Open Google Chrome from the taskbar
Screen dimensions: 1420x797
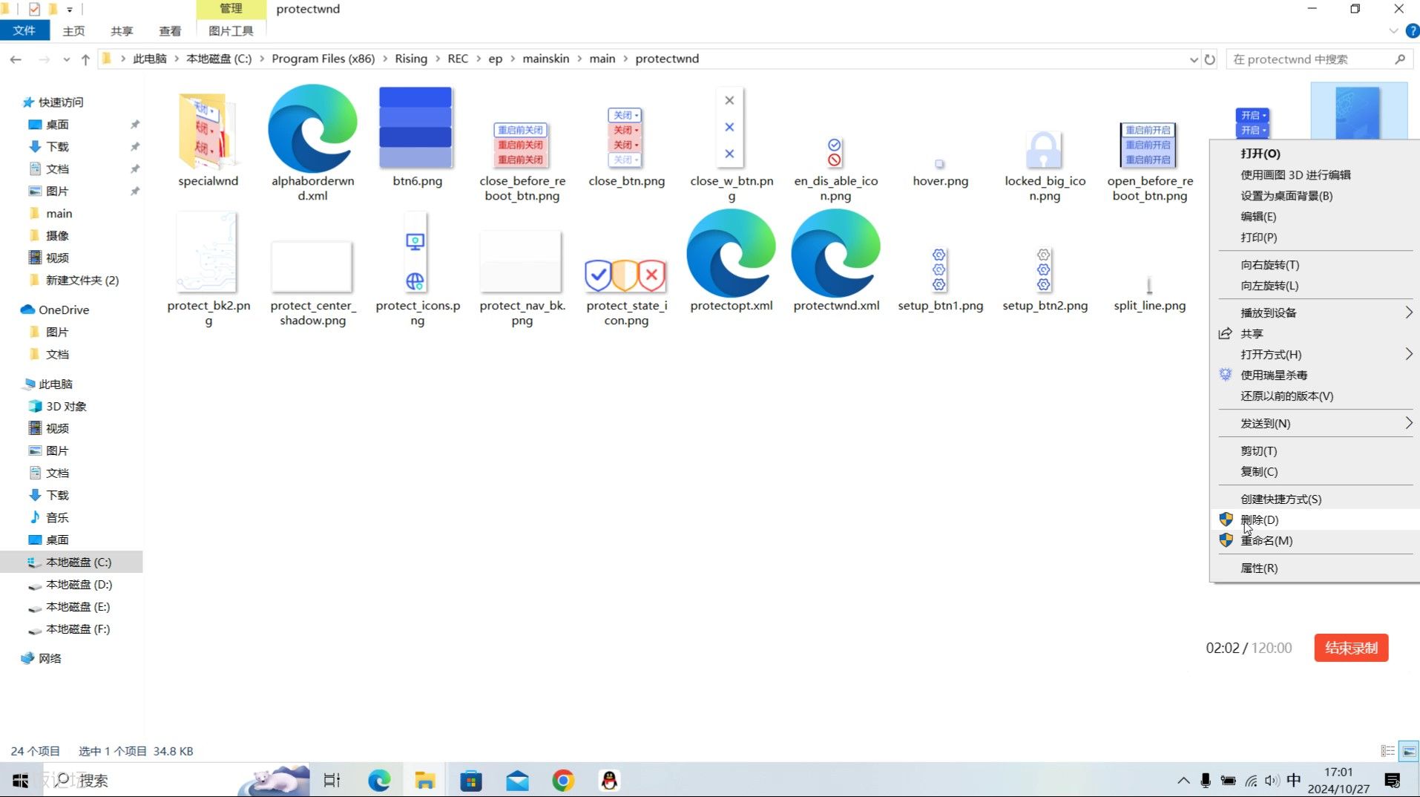(x=563, y=780)
